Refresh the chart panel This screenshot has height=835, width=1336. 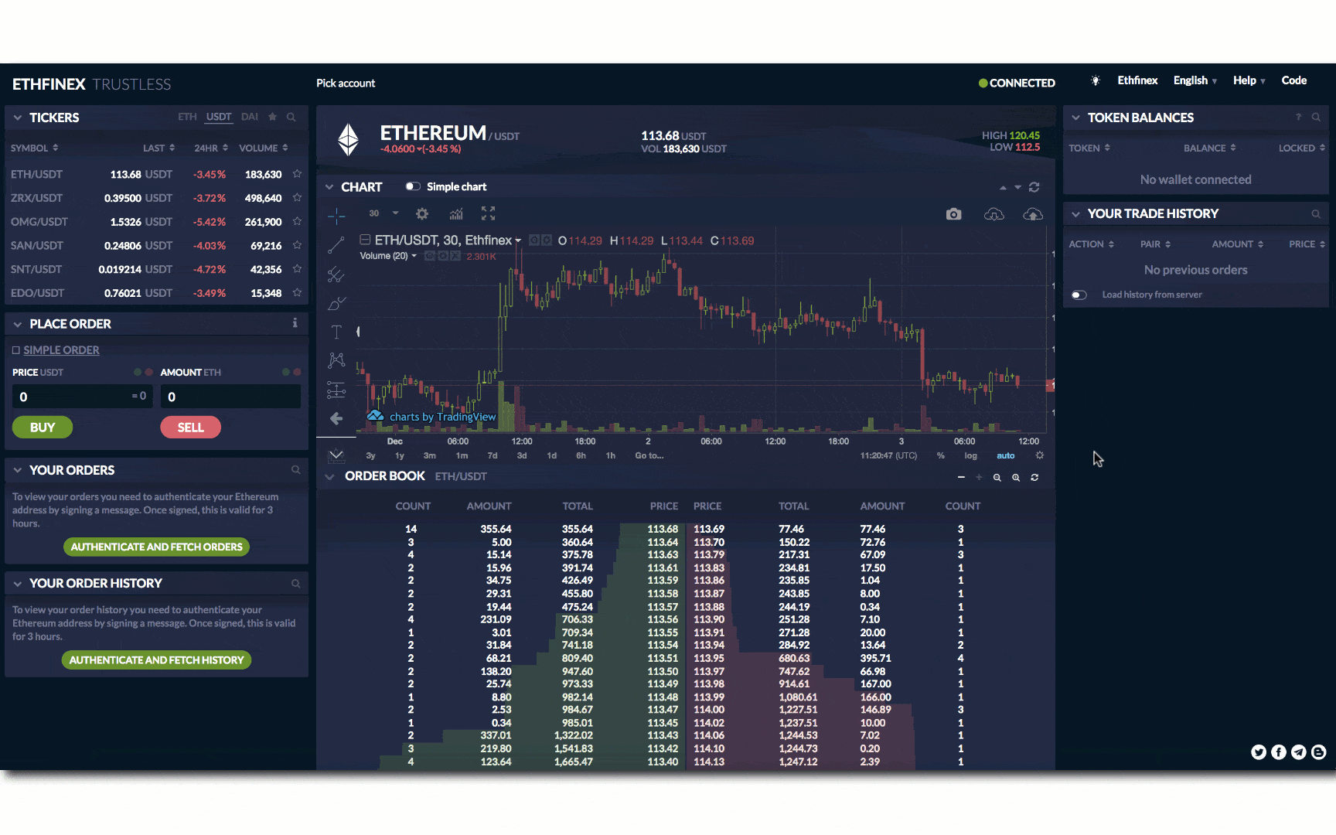click(x=1034, y=187)
